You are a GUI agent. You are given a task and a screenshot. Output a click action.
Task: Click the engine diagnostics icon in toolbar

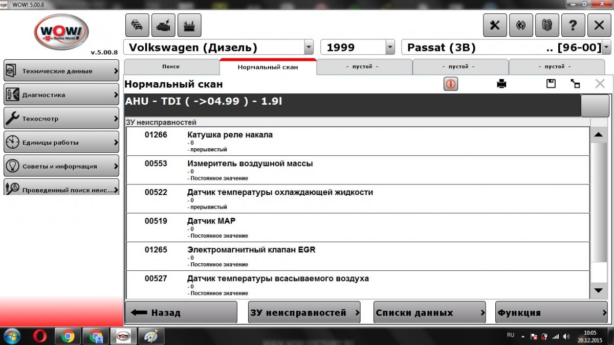pyautogui.click(x=163, y=25)
